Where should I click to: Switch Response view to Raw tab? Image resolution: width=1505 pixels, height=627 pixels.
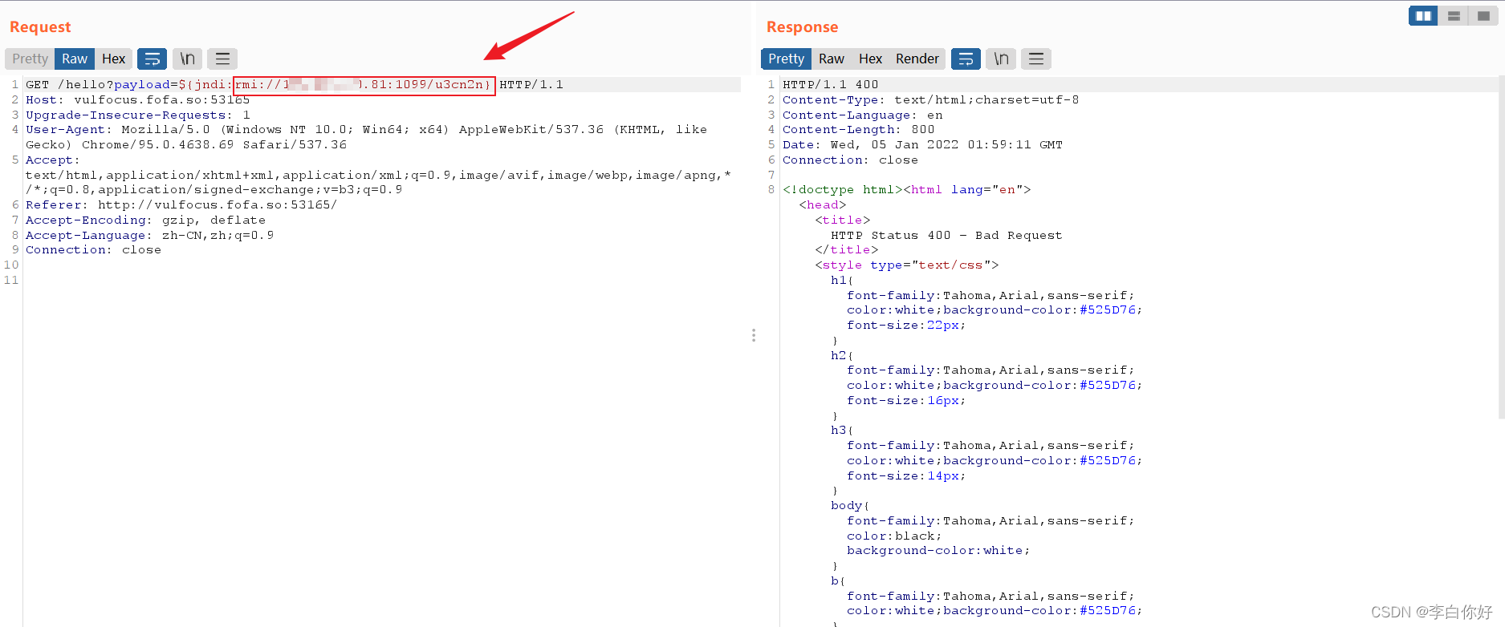(831, 59)
